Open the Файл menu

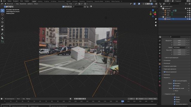click(x=4, y=1)
